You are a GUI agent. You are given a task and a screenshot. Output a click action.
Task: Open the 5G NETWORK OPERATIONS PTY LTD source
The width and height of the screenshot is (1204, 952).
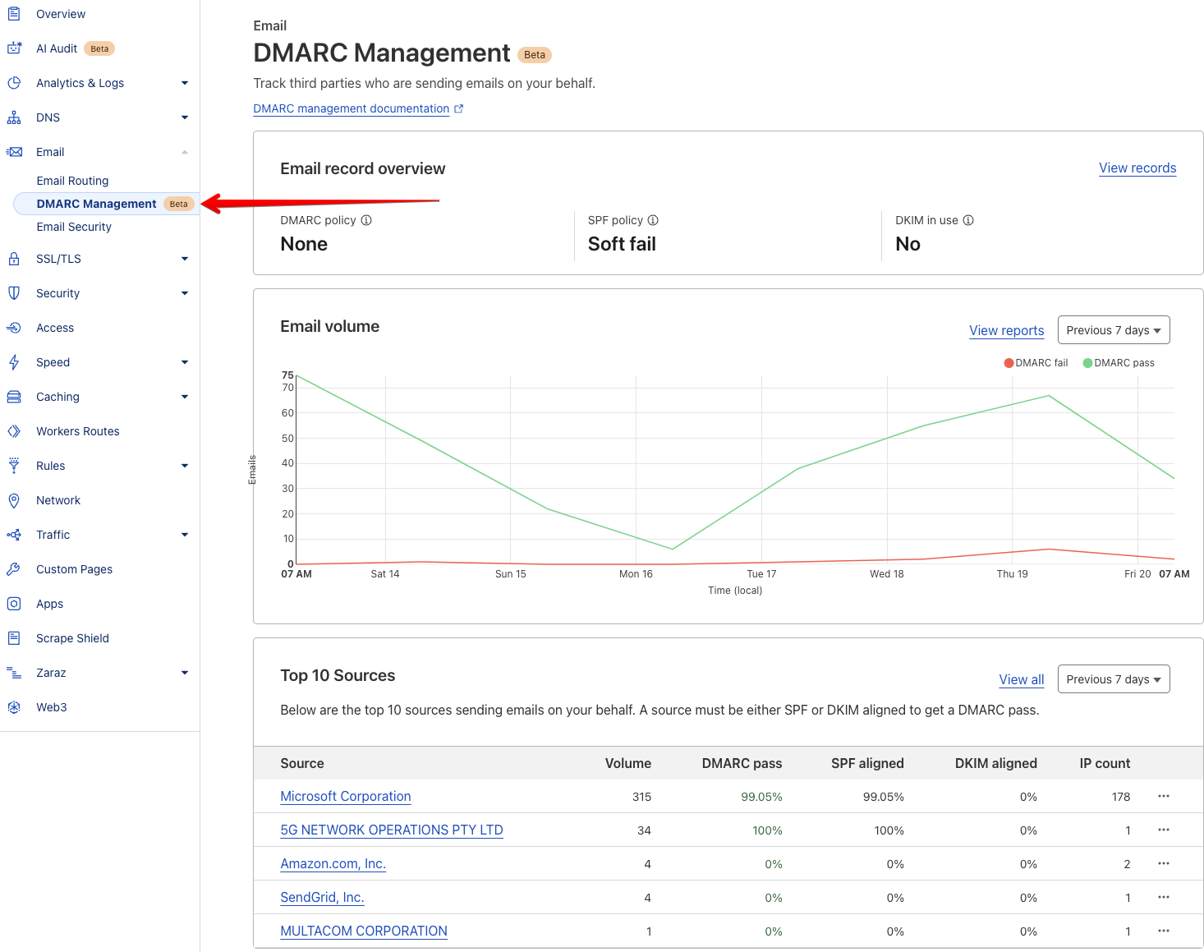pos(392,830)
